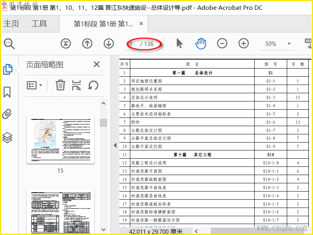The image size is (313, 235).
Task: Click the 50% zoom value field
Action: pos(271,44)
